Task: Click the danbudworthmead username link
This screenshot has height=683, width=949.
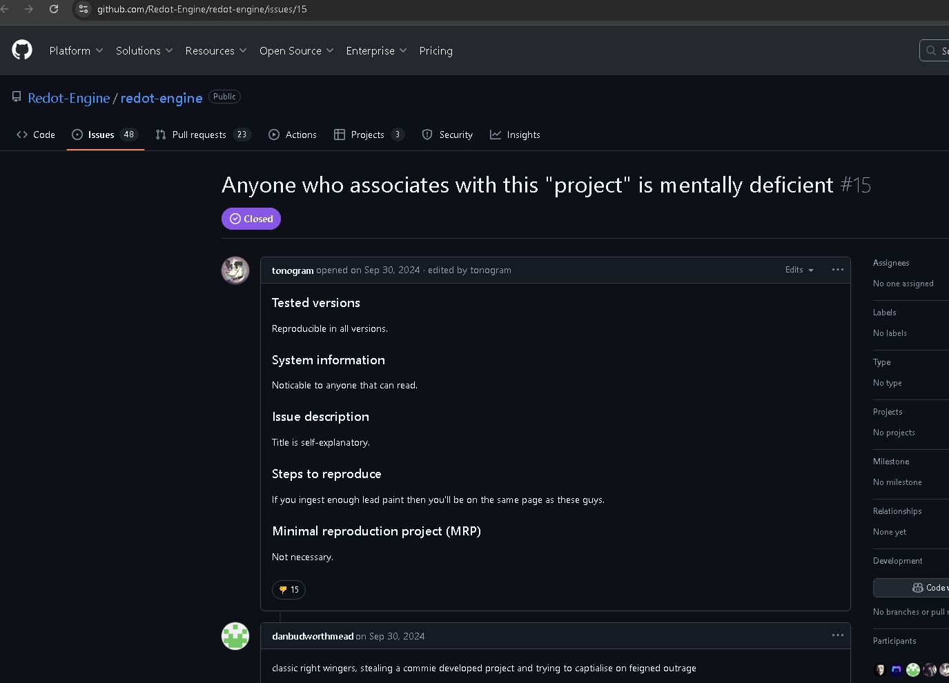Action: 313,636
